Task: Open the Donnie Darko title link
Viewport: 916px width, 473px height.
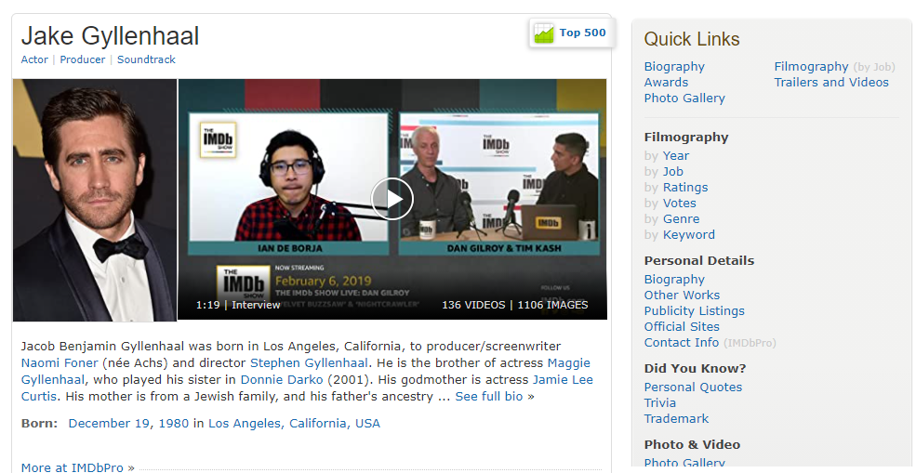Action: pyautogui.click(x=282, y=379)
